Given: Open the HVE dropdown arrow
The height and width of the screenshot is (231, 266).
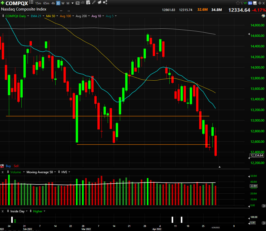Looking at the screenshot, I should tap(69, 172).
